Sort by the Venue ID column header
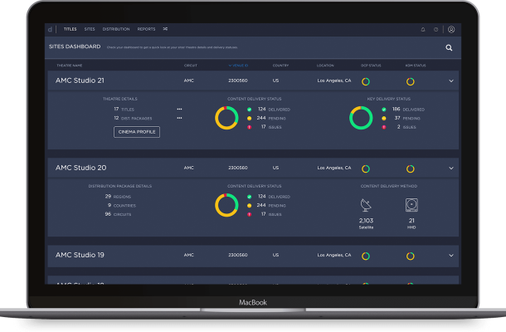This screenshot has width=506, height=332. [237, 65]
